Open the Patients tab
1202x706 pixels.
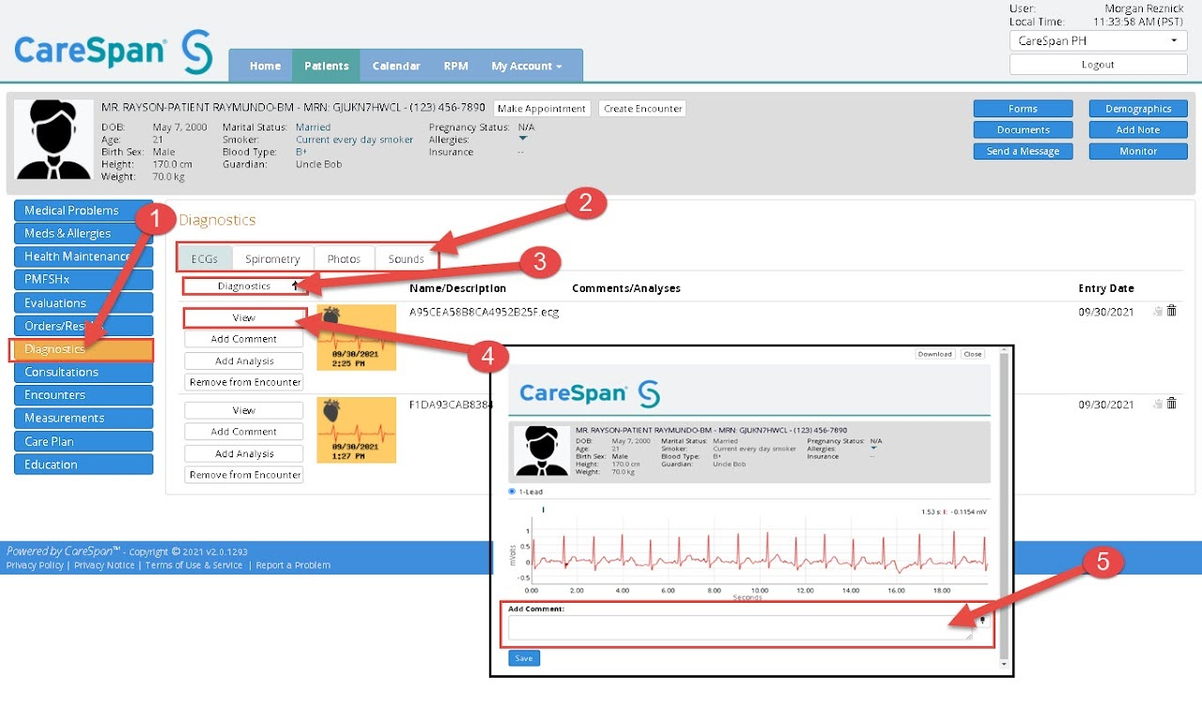326,66
